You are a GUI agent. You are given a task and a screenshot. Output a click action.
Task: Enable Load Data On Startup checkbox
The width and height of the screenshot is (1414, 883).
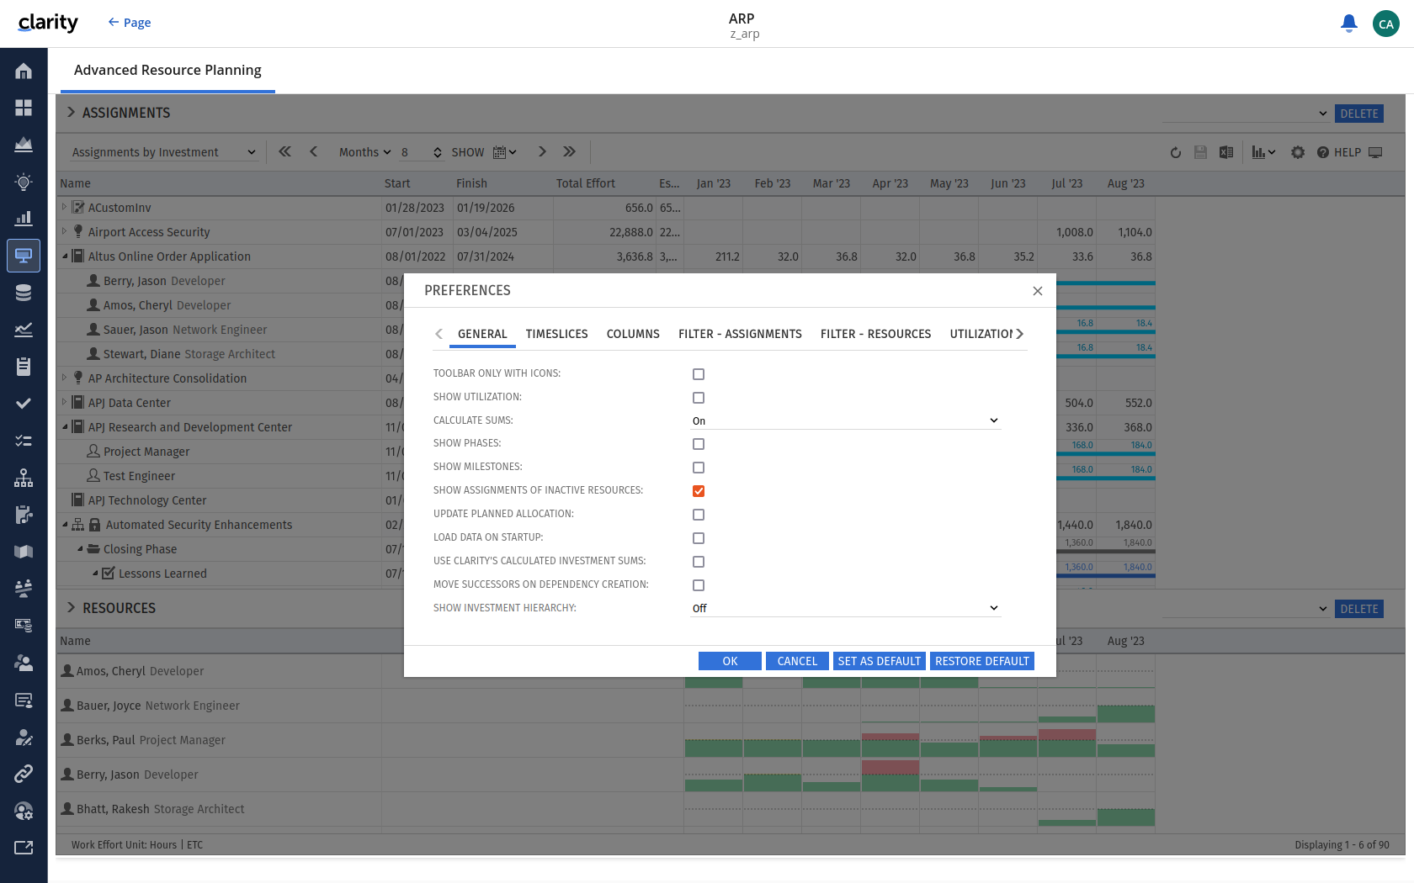pos(699,538)
